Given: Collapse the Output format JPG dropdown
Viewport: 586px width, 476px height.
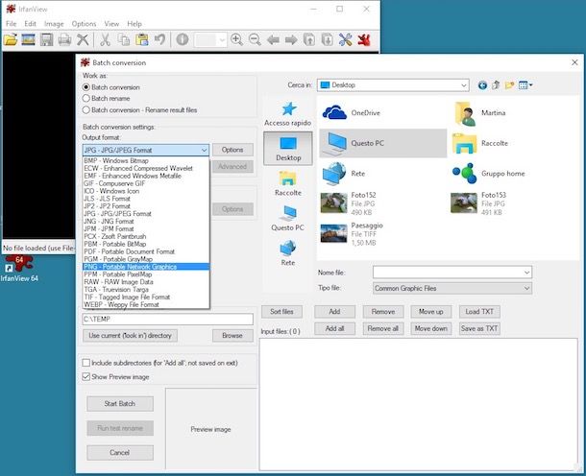Looking at the screenshot, I should point(204,150).
